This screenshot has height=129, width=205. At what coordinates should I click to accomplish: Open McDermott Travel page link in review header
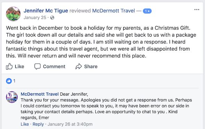(x=113, y=11)
